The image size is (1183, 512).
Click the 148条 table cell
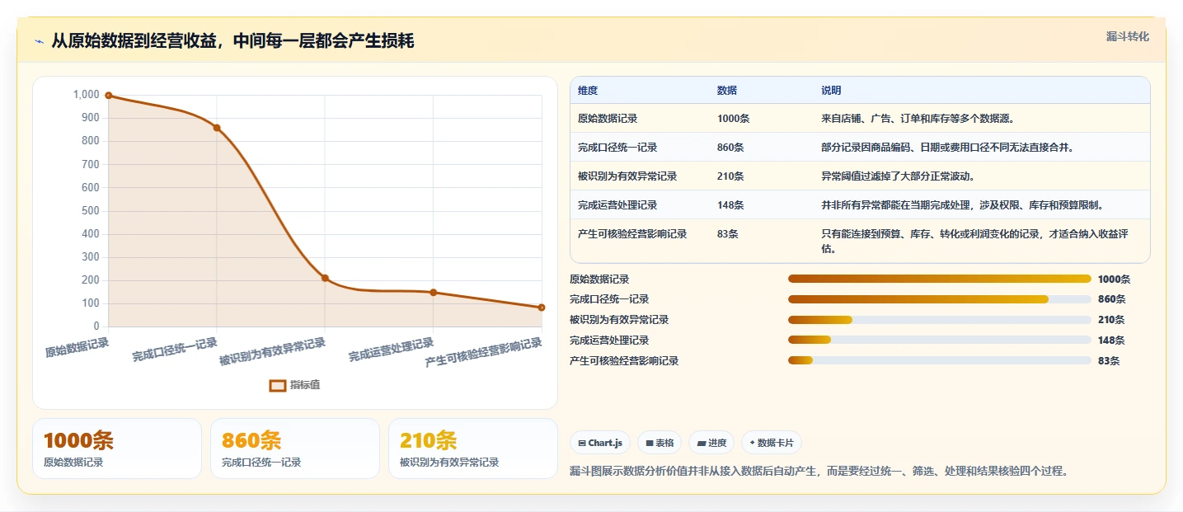(x=730, y=204)
